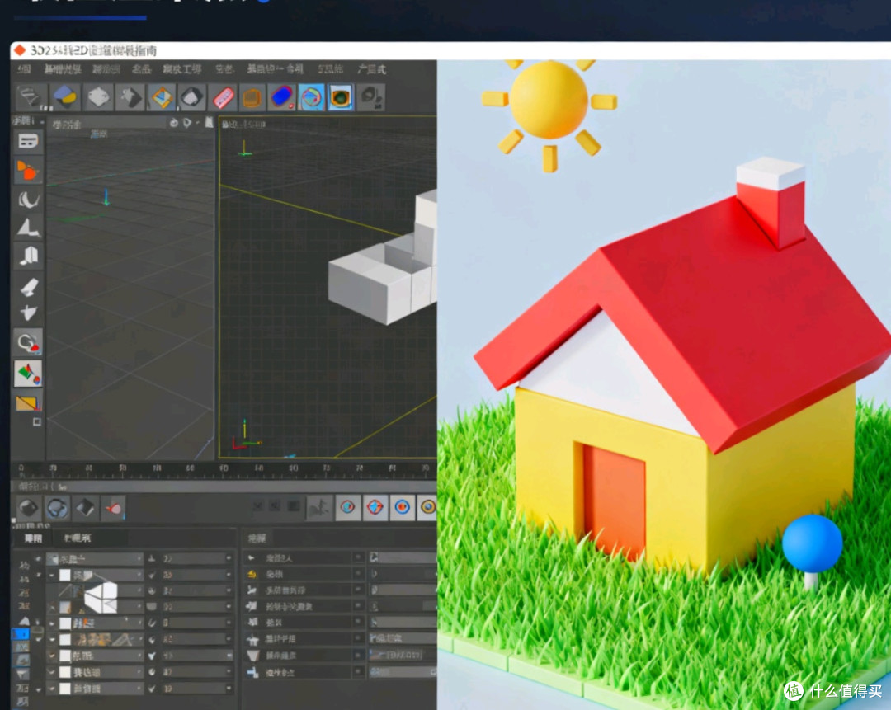Select the white block model in right viewport
This screenshot has width=891, height=710.
pos(383,260)
